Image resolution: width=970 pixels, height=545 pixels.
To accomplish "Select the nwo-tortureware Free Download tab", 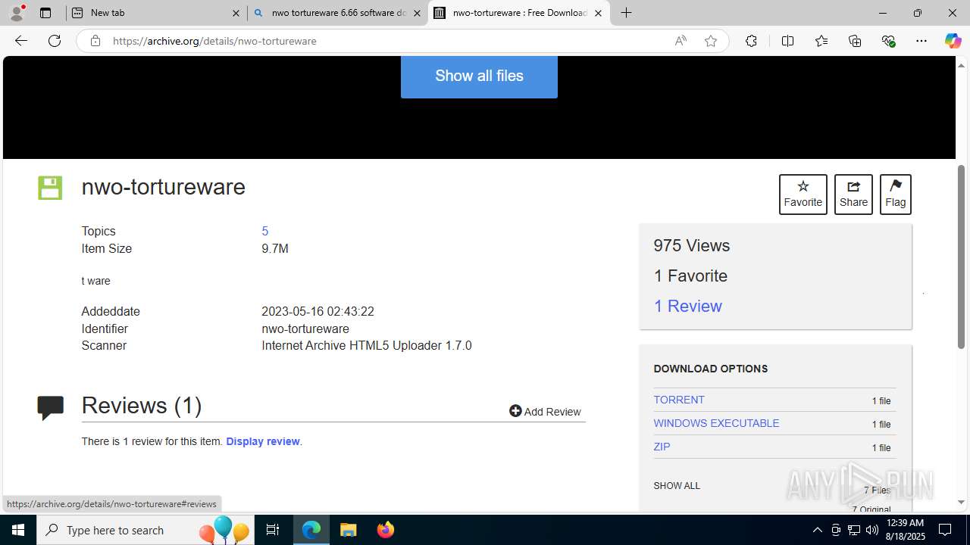I will click(x=518, y=13).
